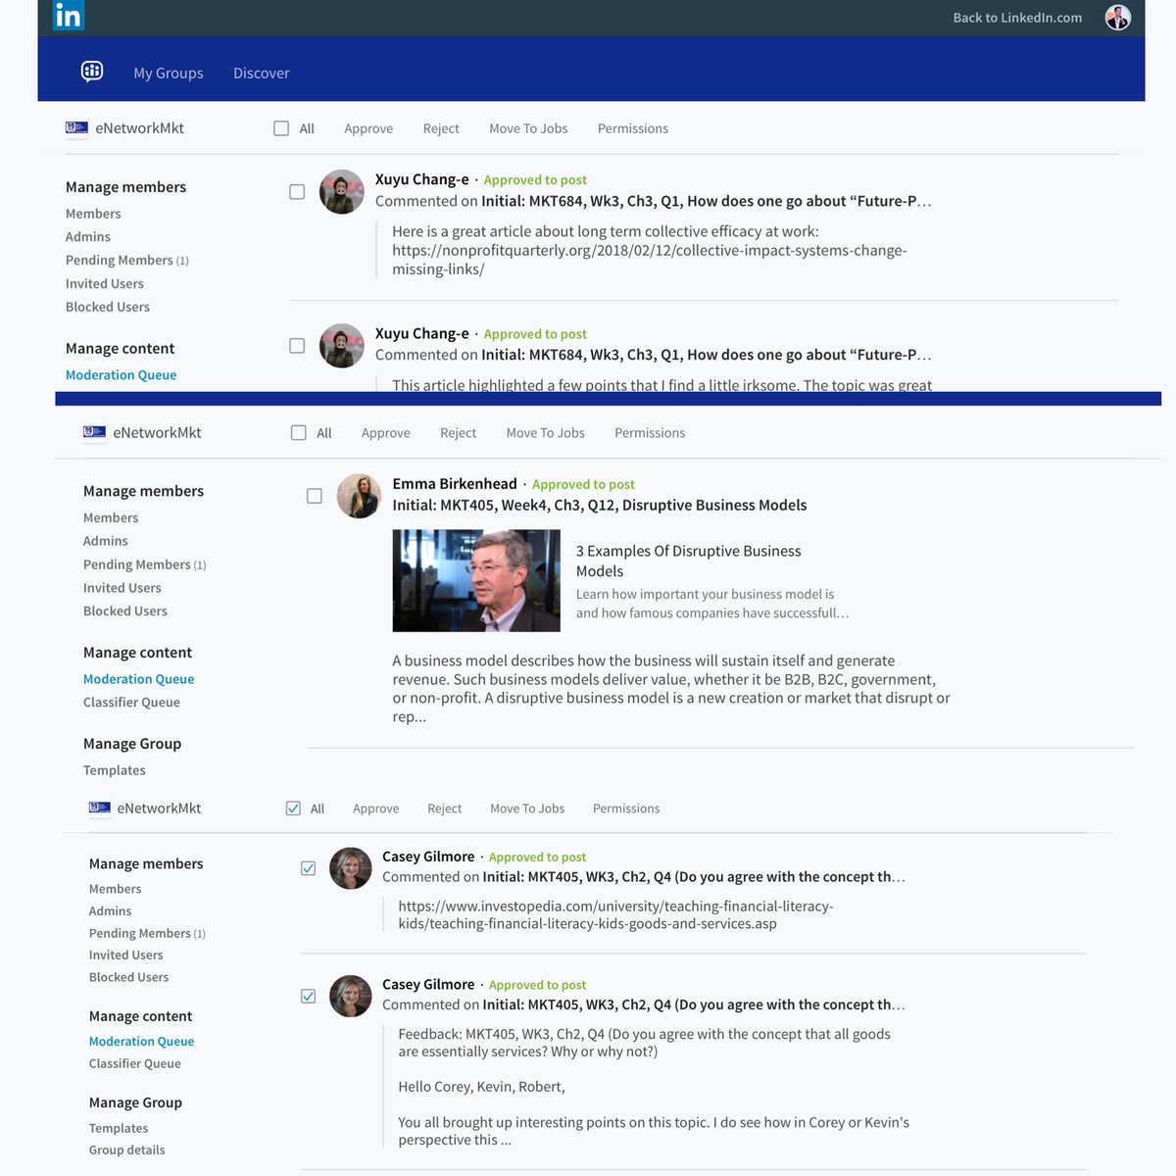Open Invited Users in the sidebar beside the Casey Gilmore posts
The image size is (1176, 1176).
(126, 955)
